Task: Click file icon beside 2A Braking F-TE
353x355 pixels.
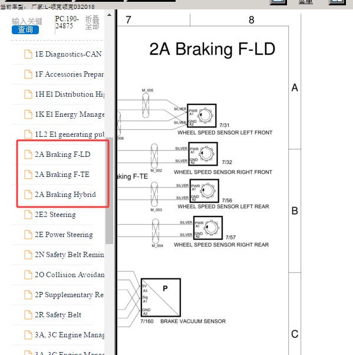Action: [28, 175]
